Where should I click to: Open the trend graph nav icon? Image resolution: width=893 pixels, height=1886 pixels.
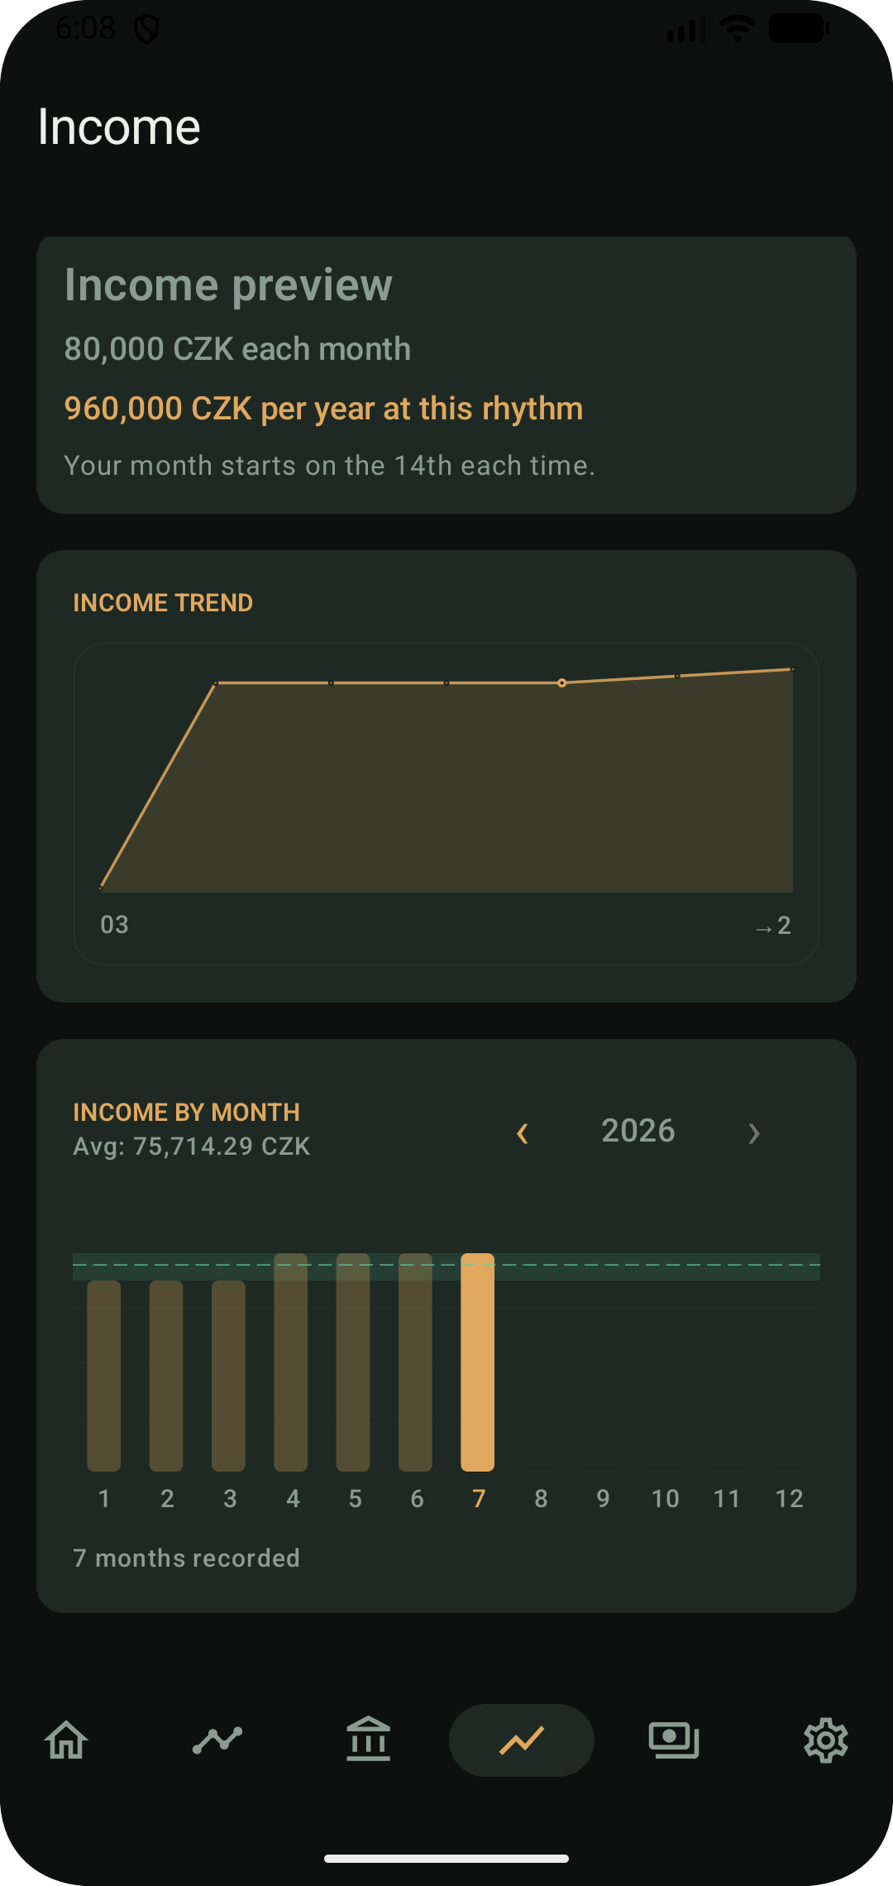[x=217, y=1740]
